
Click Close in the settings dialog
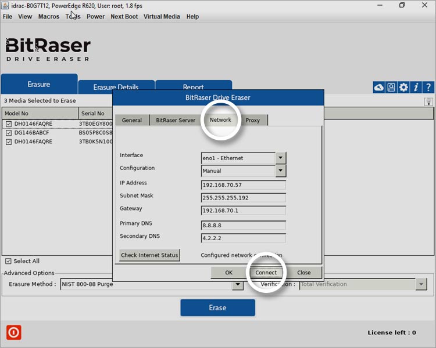point(303,273)
